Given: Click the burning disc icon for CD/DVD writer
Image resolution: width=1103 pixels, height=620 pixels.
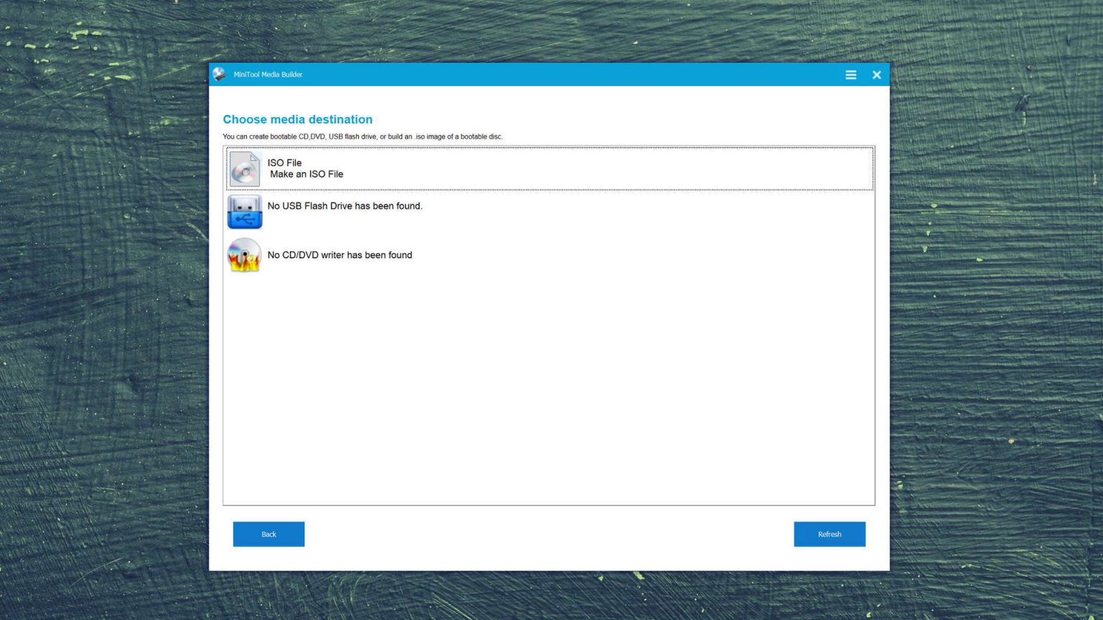Looking at the screenshot, I should pos(244,255).
